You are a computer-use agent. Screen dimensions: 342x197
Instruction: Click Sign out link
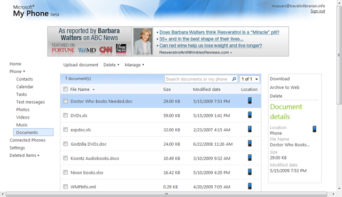click(x=317, y=11)
